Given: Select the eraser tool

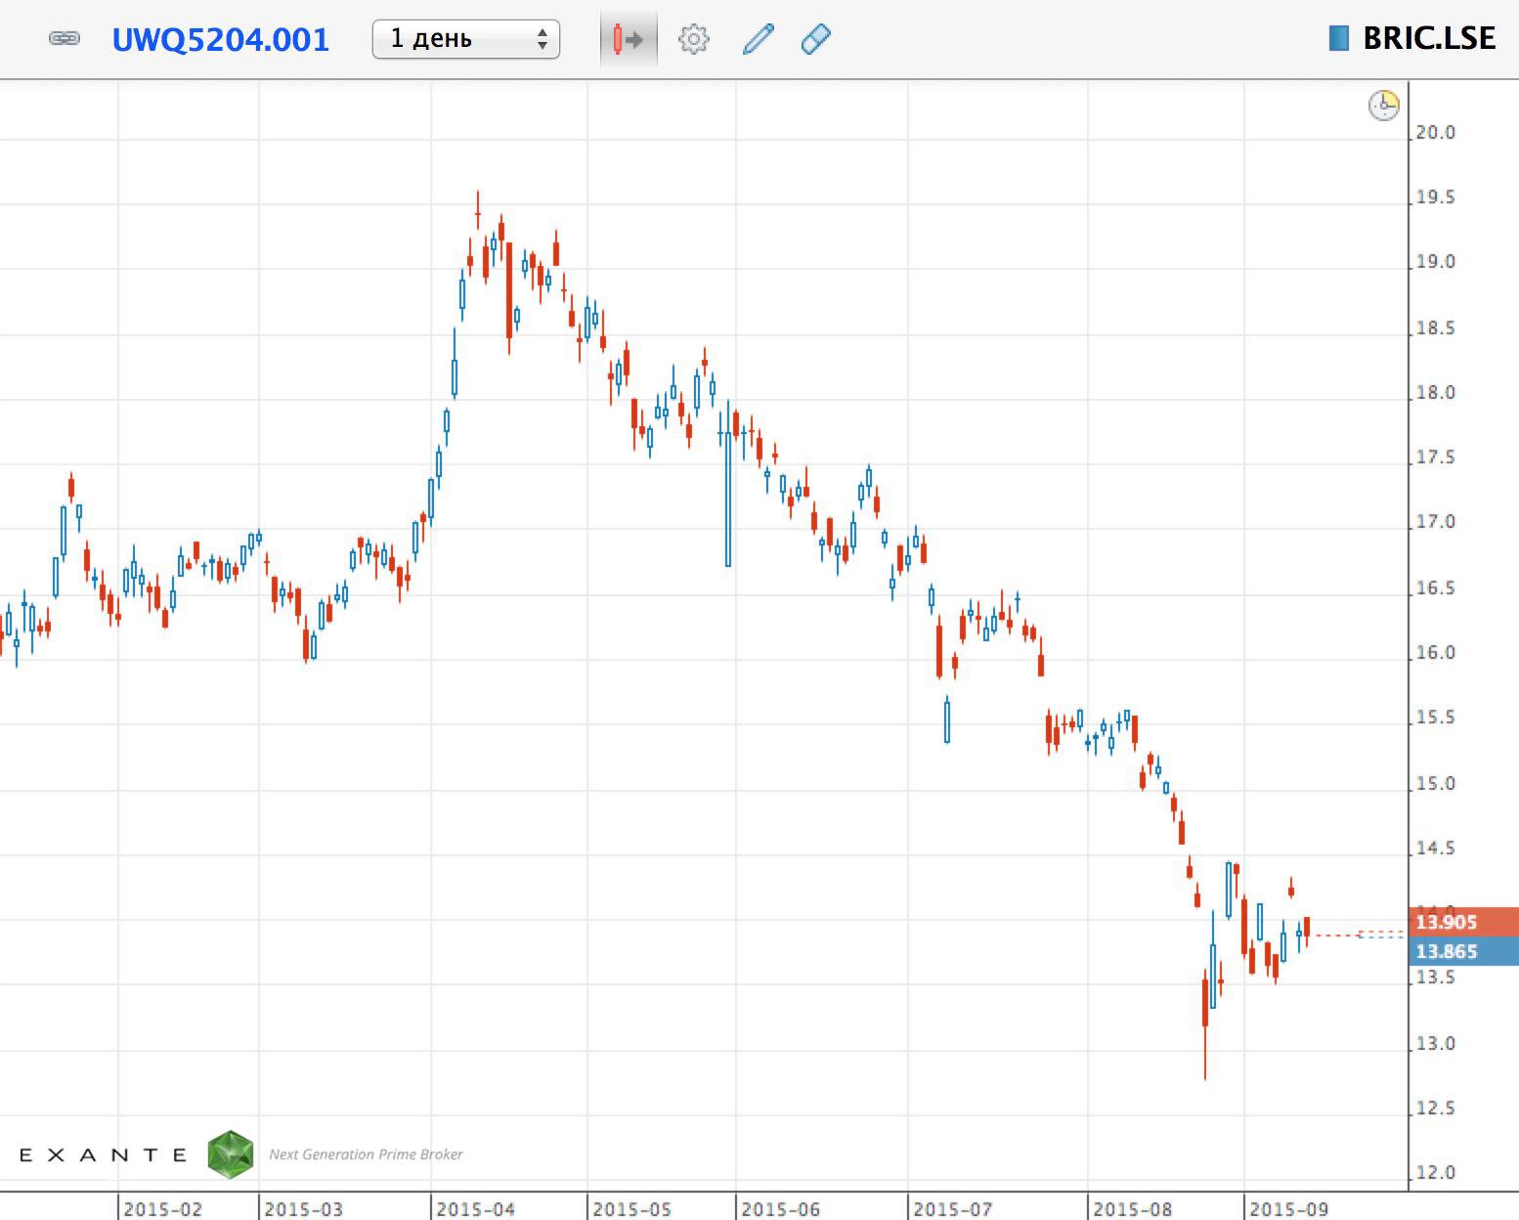Looking at the screenshot, I should click(815, 39).
